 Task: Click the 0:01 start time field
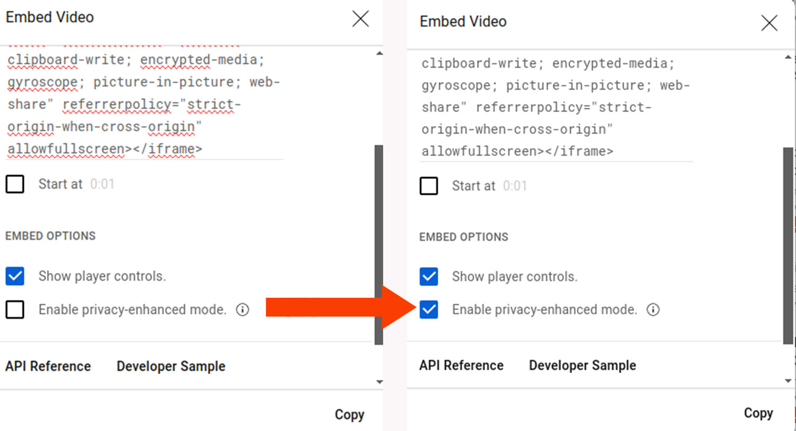[101, 184]
